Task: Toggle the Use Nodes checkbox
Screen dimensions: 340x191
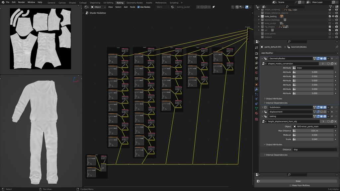Action: point(138,7)
